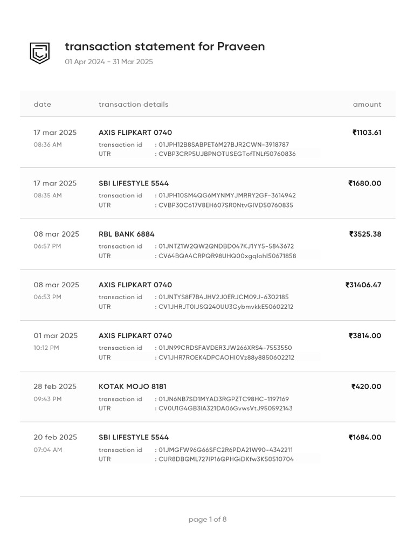Select the 01 mar 2025 date
414x552 pixels.
[56, 335]
